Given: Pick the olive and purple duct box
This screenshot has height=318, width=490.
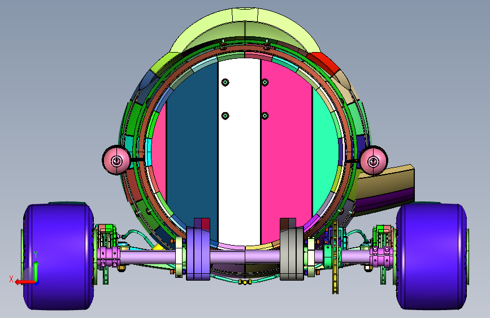Looking at the screenshot, I should click(x=386, y=190).
